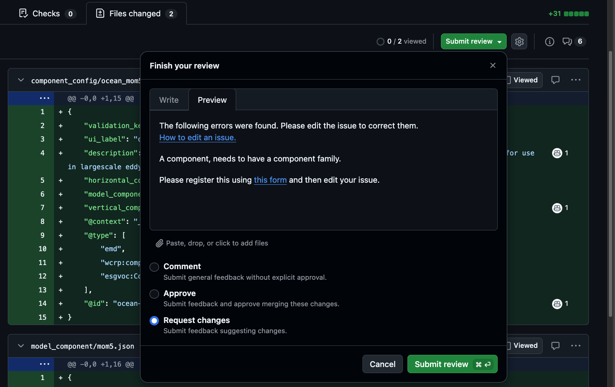Select the Approve radio button
Viewport: 615px width, 387px height.
(x=154, y=294)
